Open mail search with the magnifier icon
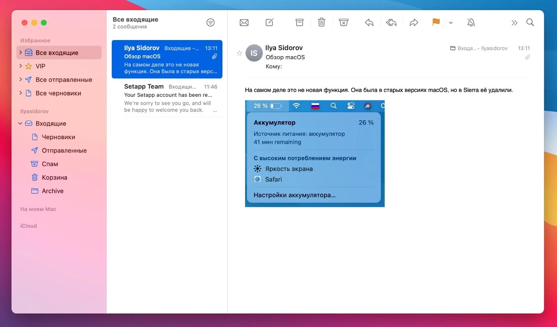Image resolution: width=557 pixels, height=327 pixels. [x=530, y=23]
